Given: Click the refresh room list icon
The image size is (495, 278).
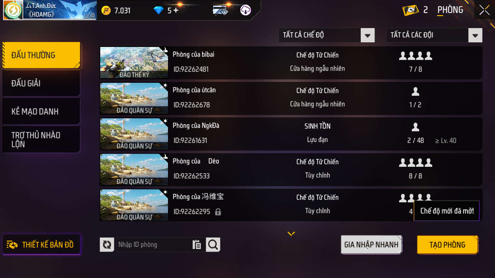Looking at the screenshot, I should [x=107, y=245].
